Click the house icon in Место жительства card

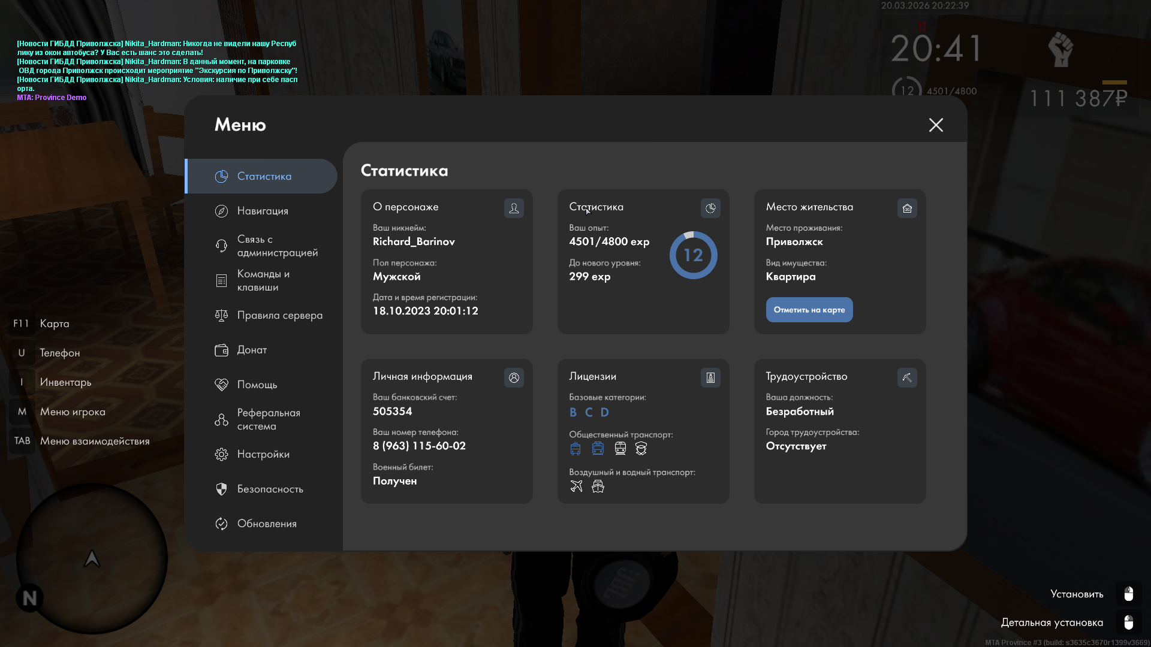(907, 208)
